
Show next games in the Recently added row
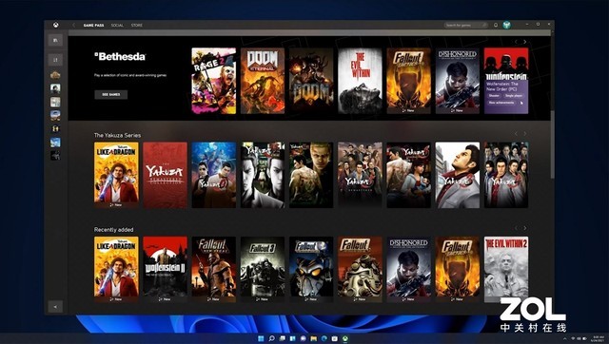(525, 228)
